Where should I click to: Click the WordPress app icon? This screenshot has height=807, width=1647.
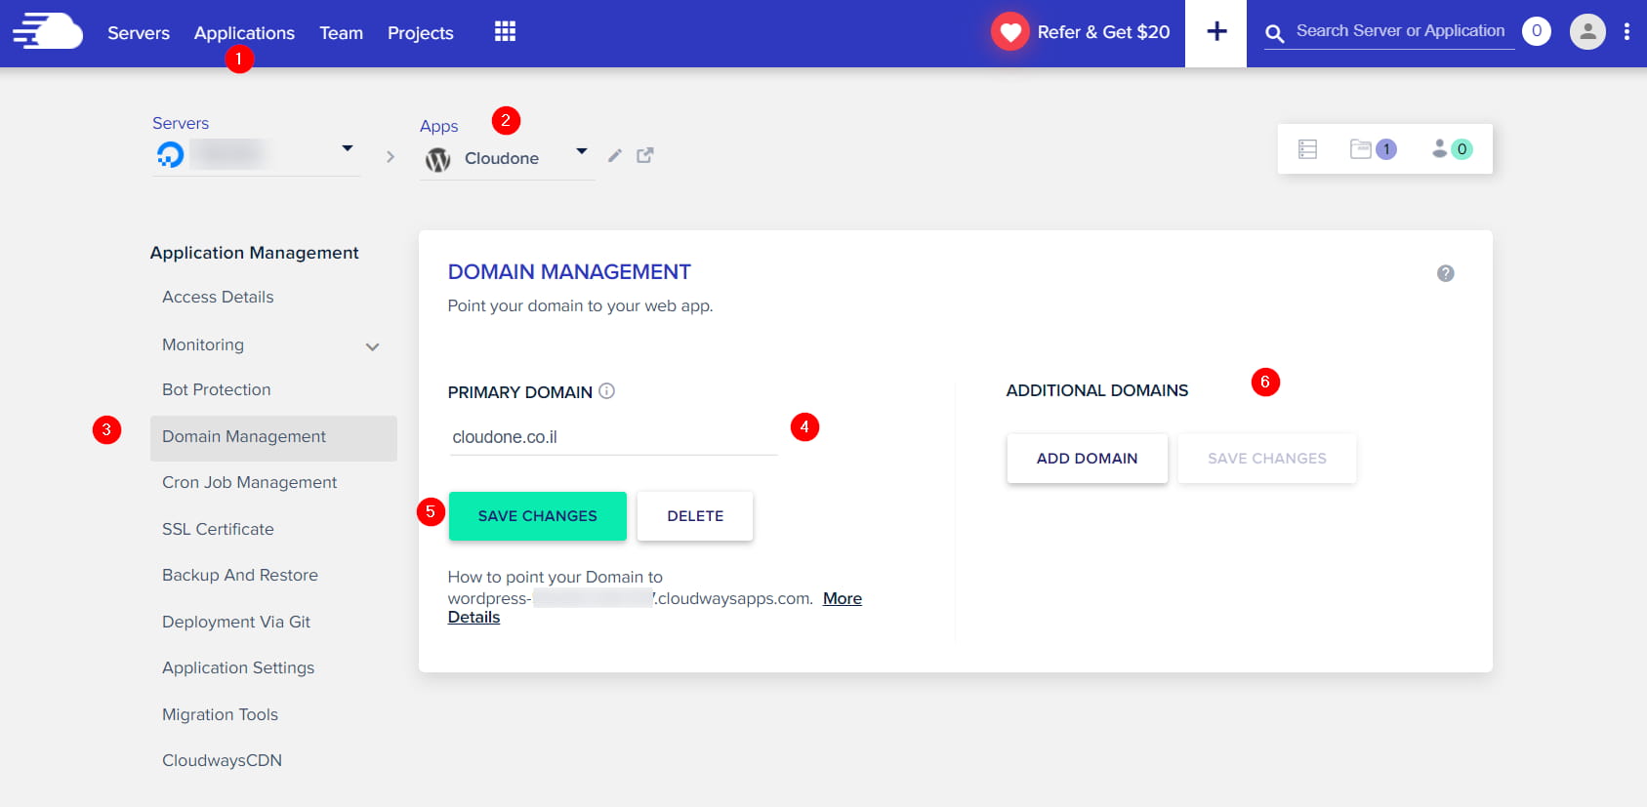point(437,159)
